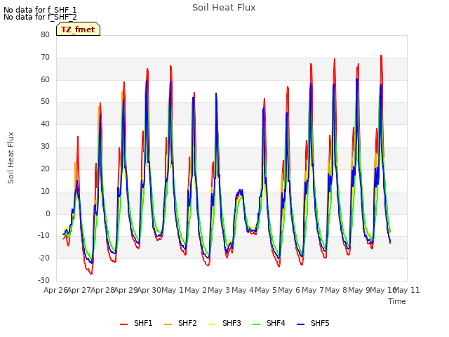Click the May 8 x-axis date label

[x=336, y=290]
